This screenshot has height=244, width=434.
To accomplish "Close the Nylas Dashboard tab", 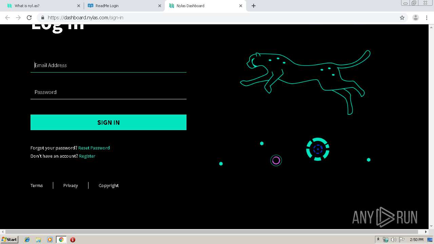I will point(241,6).
